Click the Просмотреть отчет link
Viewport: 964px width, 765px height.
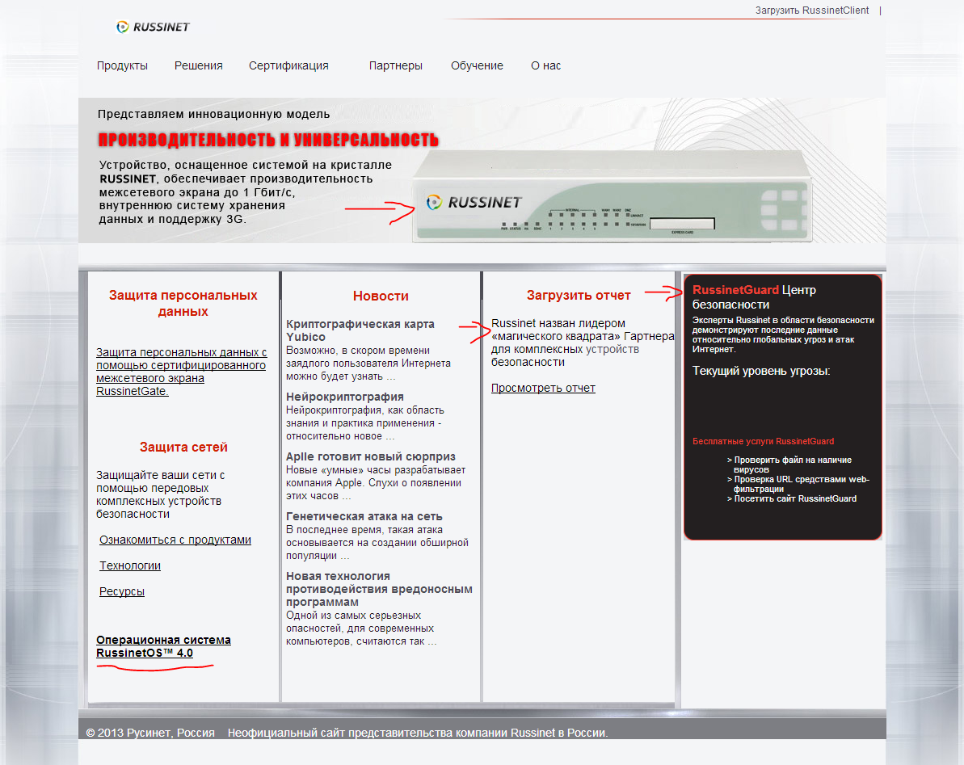(544, 389)
